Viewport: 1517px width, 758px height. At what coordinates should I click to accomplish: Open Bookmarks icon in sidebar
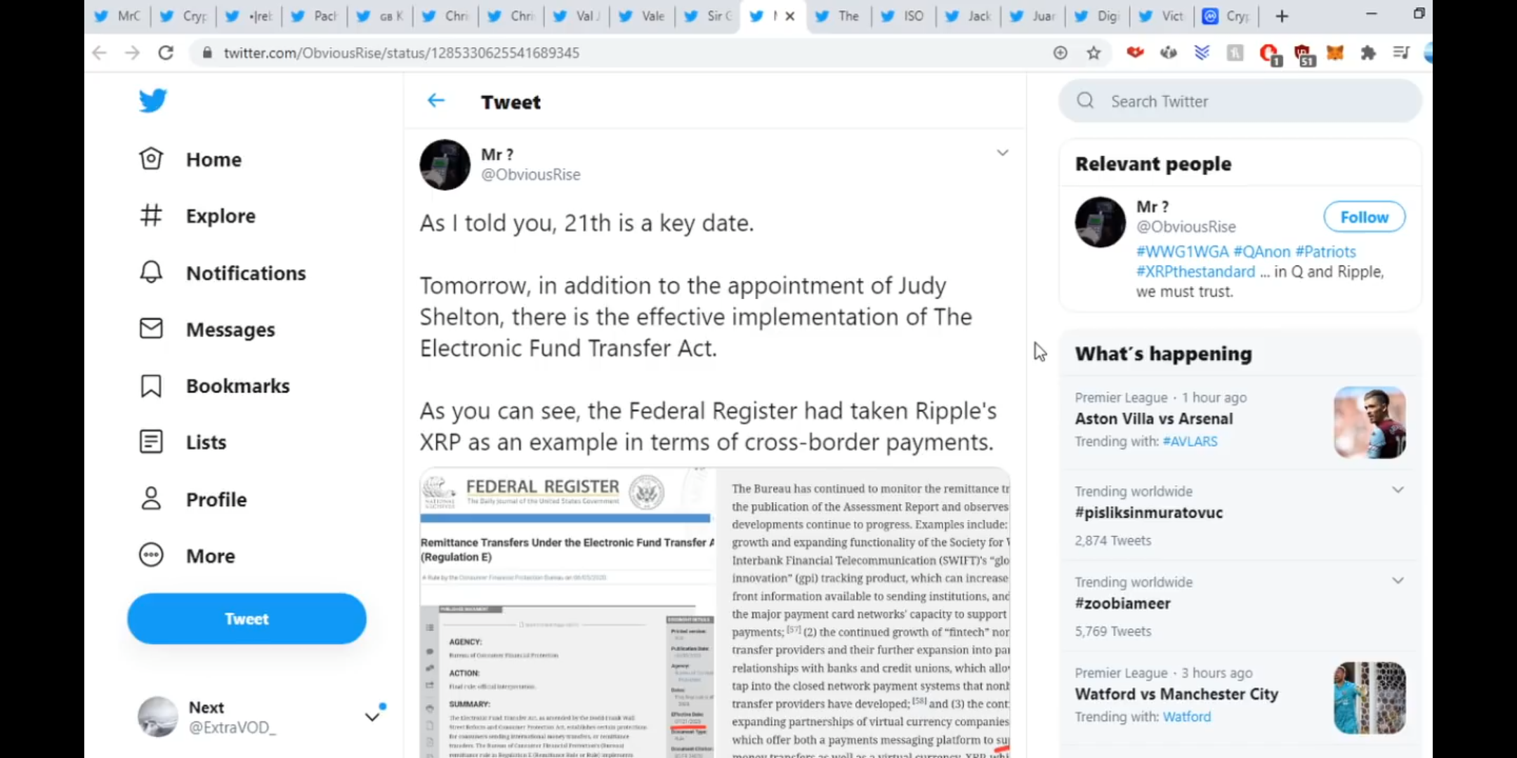pos(151,385)
